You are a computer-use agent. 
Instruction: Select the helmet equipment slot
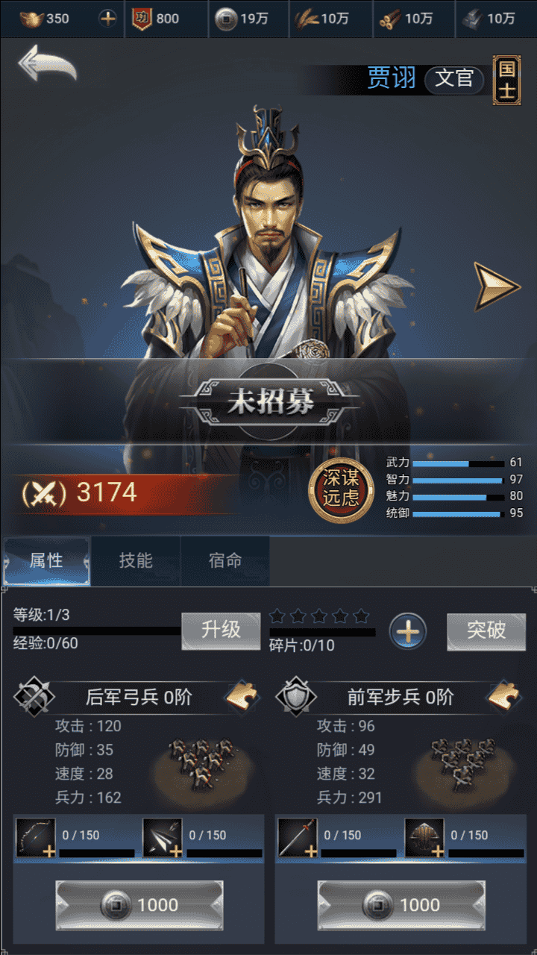[x=424, y=837]
